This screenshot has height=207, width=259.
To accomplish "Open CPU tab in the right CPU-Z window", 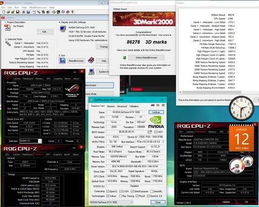I will click(x=181, y=132).
